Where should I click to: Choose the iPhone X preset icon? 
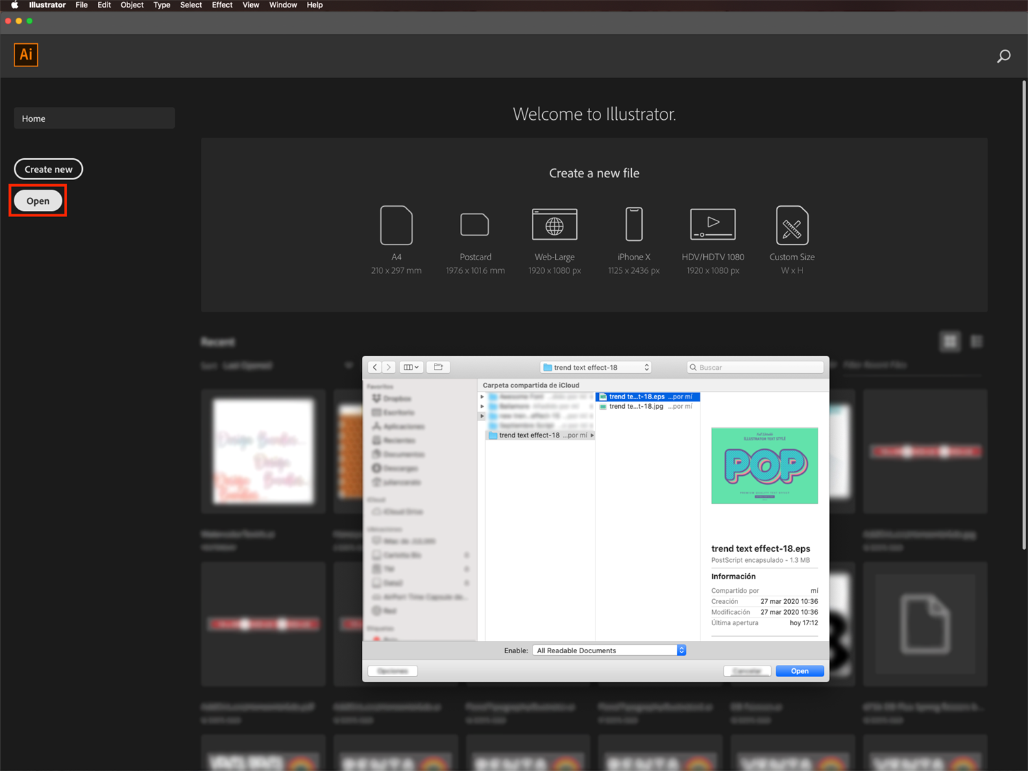pyautogui.click(x=634, y=225)
